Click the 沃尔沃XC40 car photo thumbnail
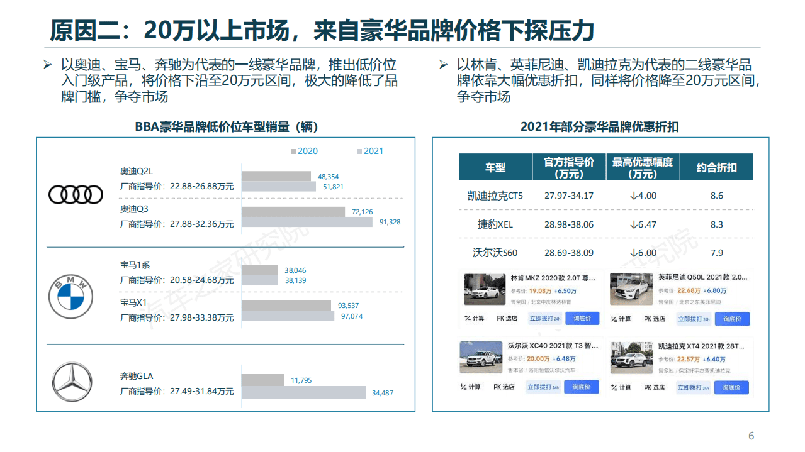805x452 pixels. (x=481, y=357)
